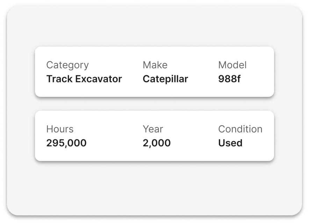Click empty space in bottom card between Hours and Year
The image size is (309, 223).
coord(114,136)
